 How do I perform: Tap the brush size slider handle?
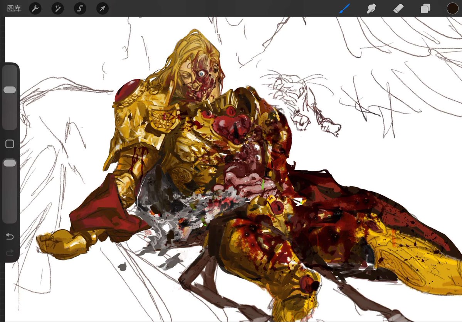click(10, 90)
